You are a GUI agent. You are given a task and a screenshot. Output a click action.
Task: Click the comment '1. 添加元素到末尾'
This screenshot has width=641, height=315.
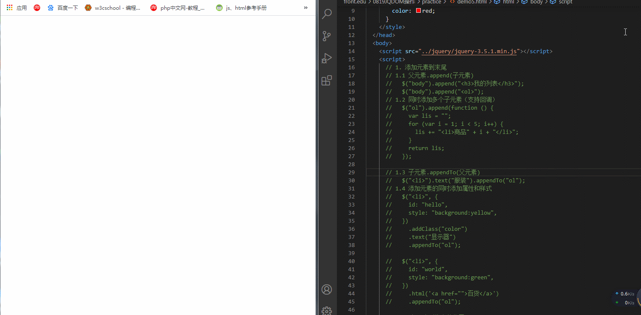[x=416, y=67]
